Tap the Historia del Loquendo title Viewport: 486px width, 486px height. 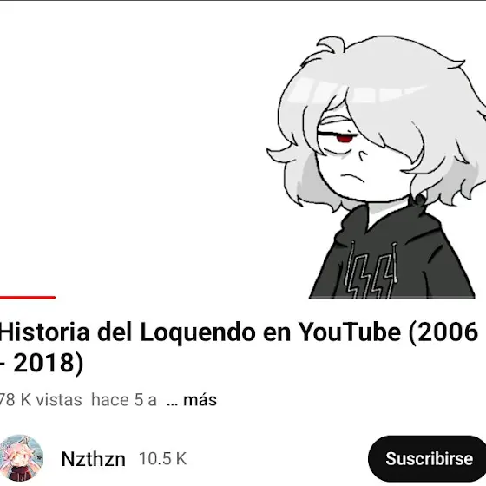tap(239, 347)
